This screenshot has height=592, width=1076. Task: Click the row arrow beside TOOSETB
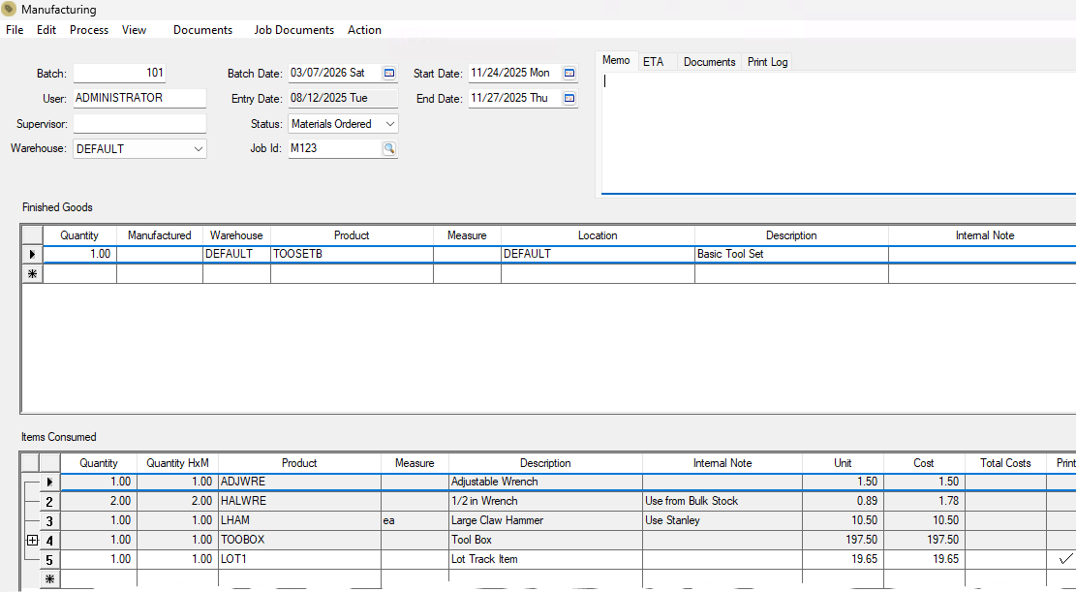(32, 254)
